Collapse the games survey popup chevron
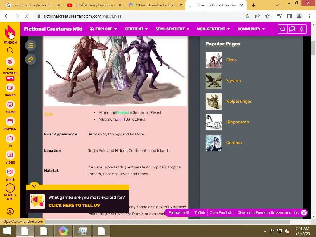This screenshot has width=316, height=237. pos(34,185)
